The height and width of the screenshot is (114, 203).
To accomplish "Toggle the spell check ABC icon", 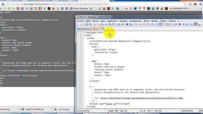I will coord(195,24).
